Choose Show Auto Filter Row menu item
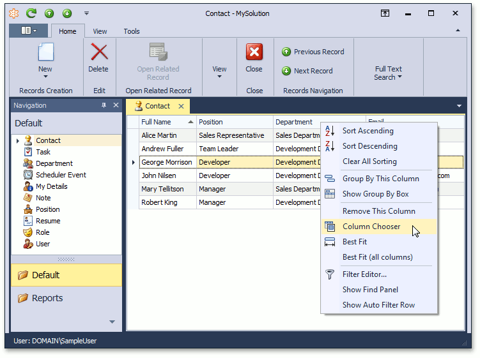The width and height of the screenshot is (480, 358). (x=379, y=305)
